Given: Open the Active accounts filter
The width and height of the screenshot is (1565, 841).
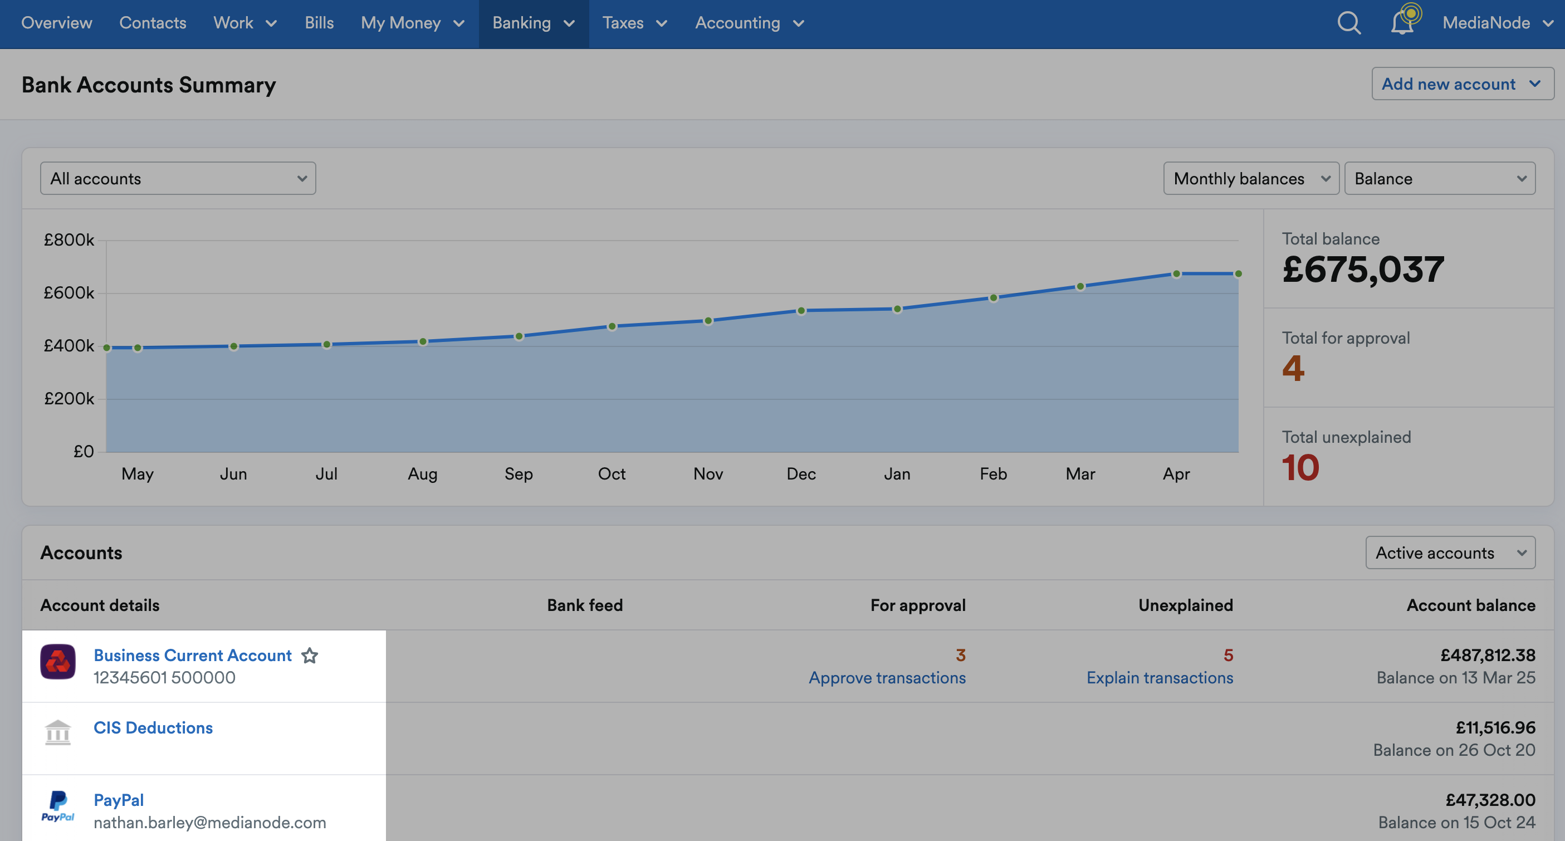Looking at the screenshot, I should pyautogui.click(x=1450, y=553).
